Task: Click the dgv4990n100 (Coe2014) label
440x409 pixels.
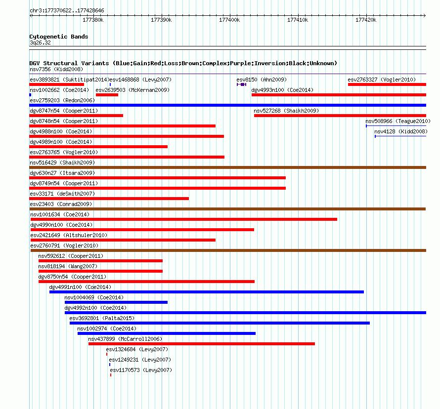Action: [61, 225]
